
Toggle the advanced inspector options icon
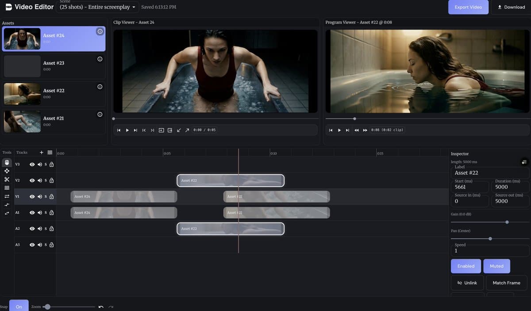[x=525, y=162]
